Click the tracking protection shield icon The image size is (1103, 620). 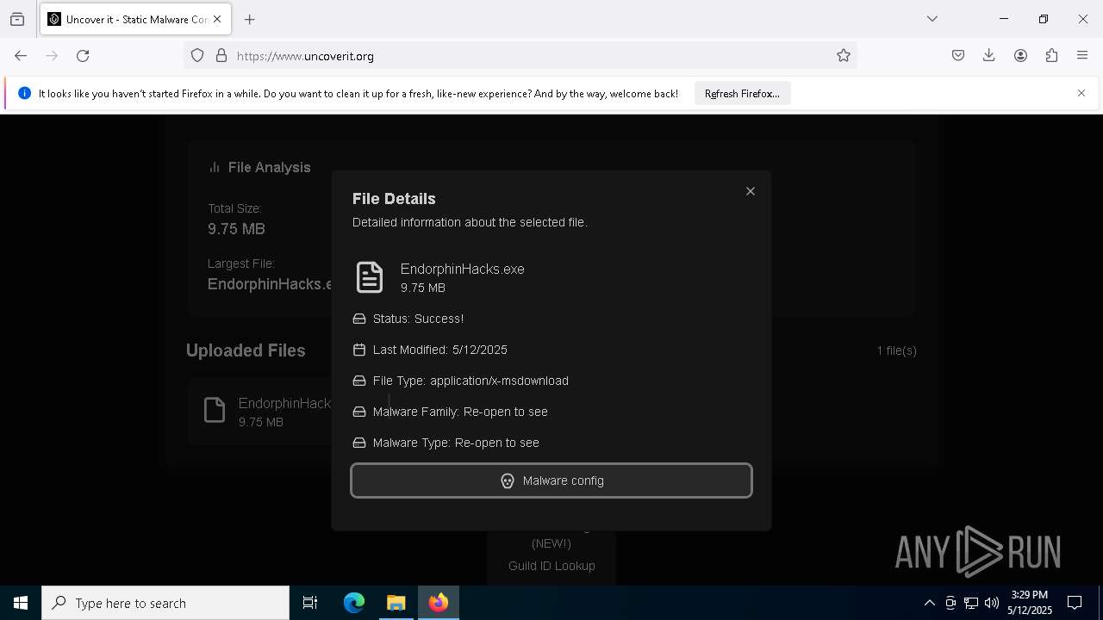click(197, 56)
